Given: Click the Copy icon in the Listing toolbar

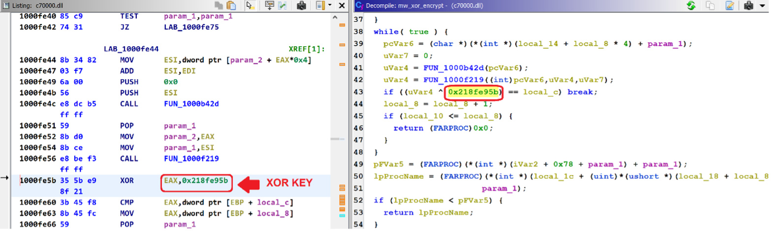Looking at the screenshot, I should [219, 6].
